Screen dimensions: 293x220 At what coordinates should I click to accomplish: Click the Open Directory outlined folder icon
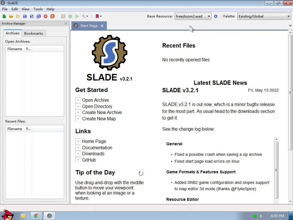[x=18, y=16]
